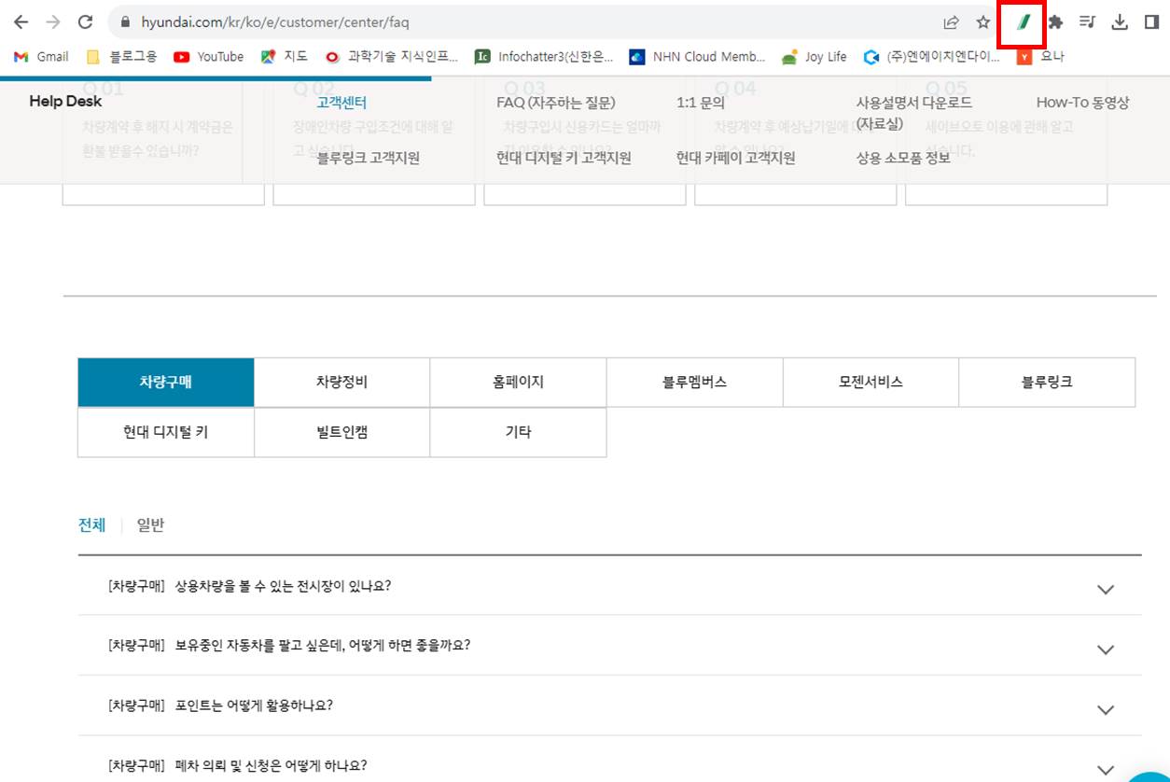Open the Infochatter3 bookmark
Viewport: 1170px width, 782px height.
544,57
